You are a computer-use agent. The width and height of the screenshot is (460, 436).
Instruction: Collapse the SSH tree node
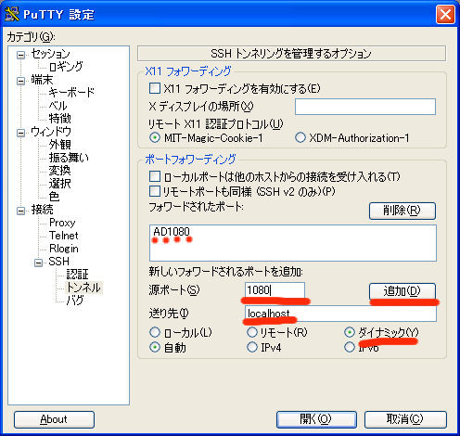pos(38,263)
